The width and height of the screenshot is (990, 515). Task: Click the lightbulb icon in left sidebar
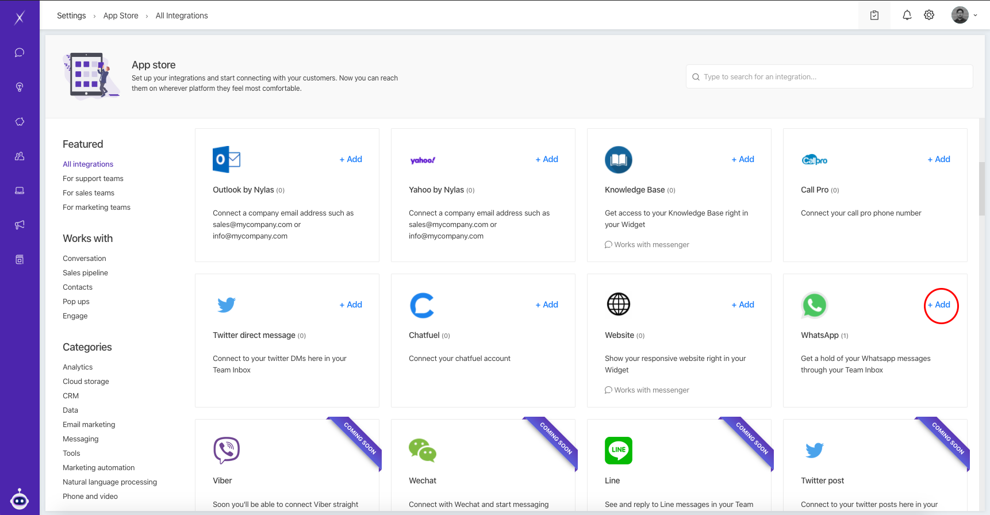20,87
